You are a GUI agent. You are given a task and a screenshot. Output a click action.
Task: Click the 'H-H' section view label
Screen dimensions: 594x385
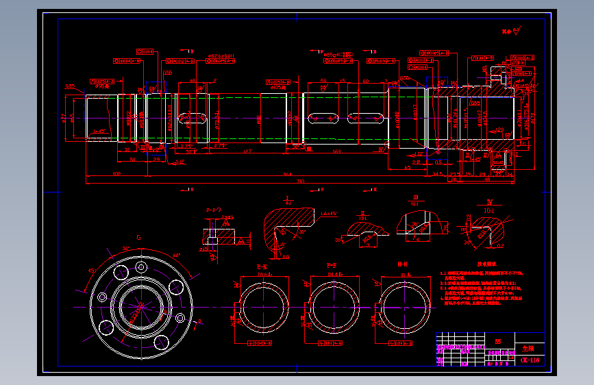pyautogui.click(x=403, y=264)
